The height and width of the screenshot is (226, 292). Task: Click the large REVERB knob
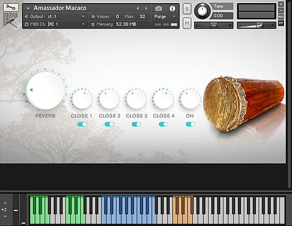pos(45,91)
